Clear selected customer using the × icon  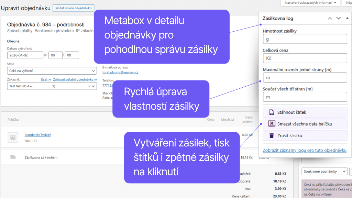click(89, 86)
